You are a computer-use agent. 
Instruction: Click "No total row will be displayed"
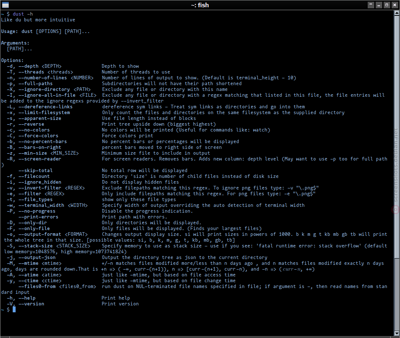pyautogui.click(x=144, y=171)
